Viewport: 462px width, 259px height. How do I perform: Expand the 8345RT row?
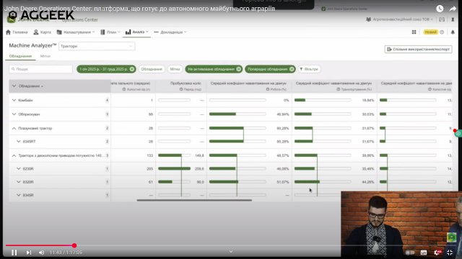point(19,142)
